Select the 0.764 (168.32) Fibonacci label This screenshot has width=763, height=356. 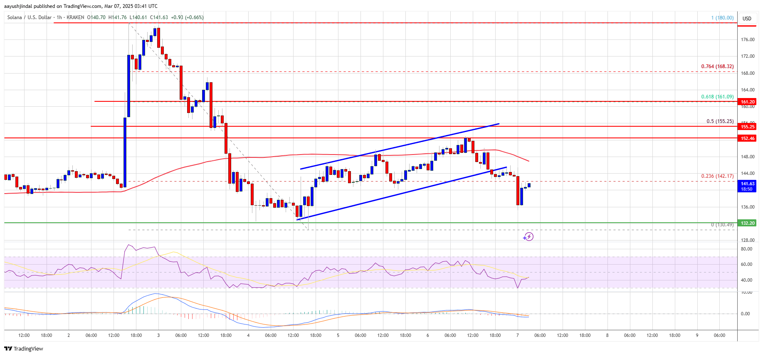[717, 66]
